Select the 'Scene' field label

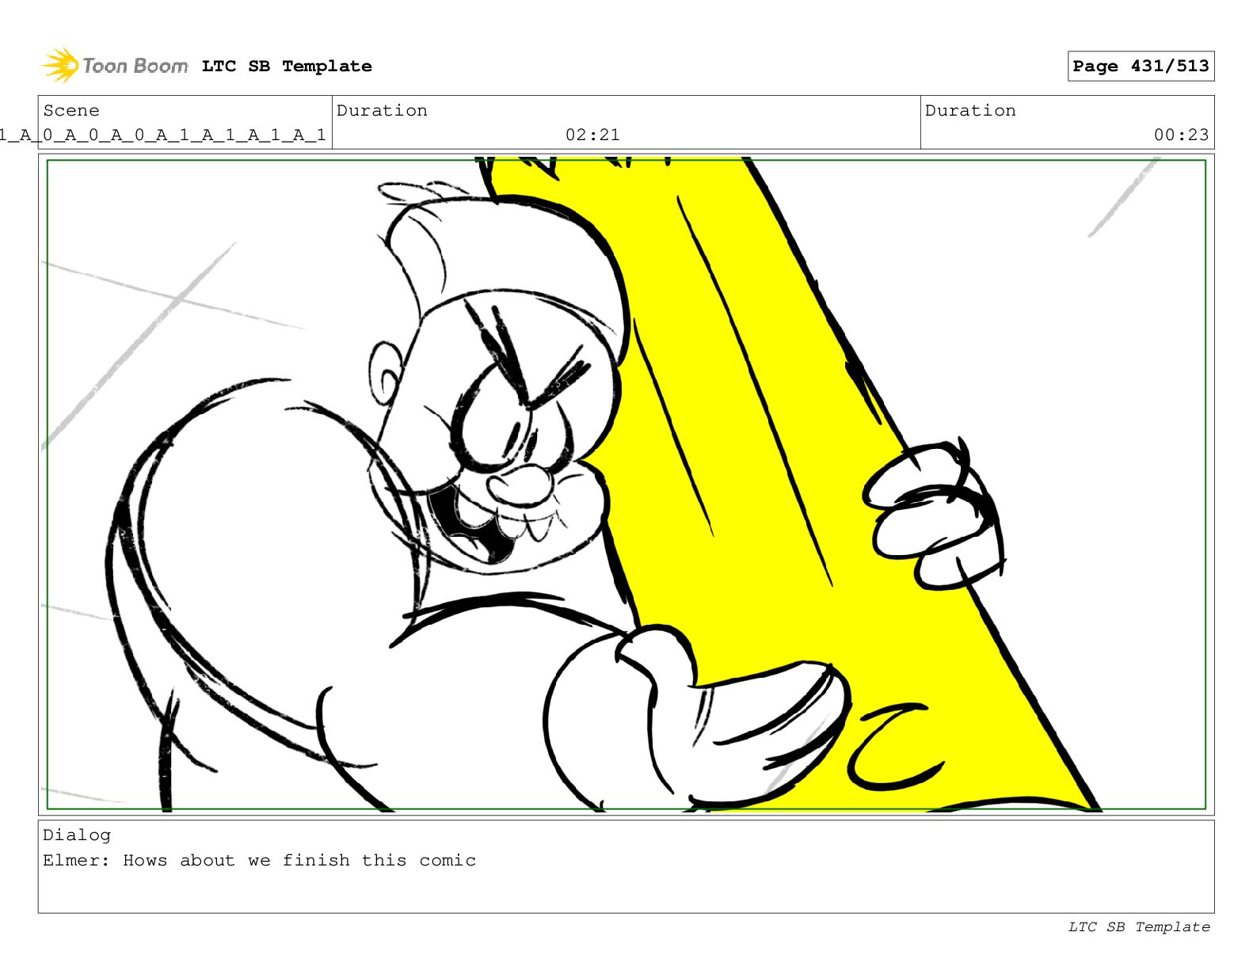[71, 111]
